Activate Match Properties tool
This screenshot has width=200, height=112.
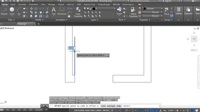pos(133,12)
